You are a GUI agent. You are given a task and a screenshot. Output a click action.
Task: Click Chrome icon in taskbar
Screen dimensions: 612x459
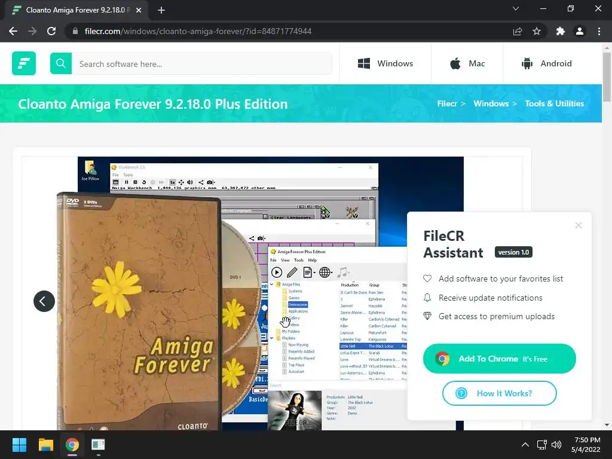click(x=72, y=445)
